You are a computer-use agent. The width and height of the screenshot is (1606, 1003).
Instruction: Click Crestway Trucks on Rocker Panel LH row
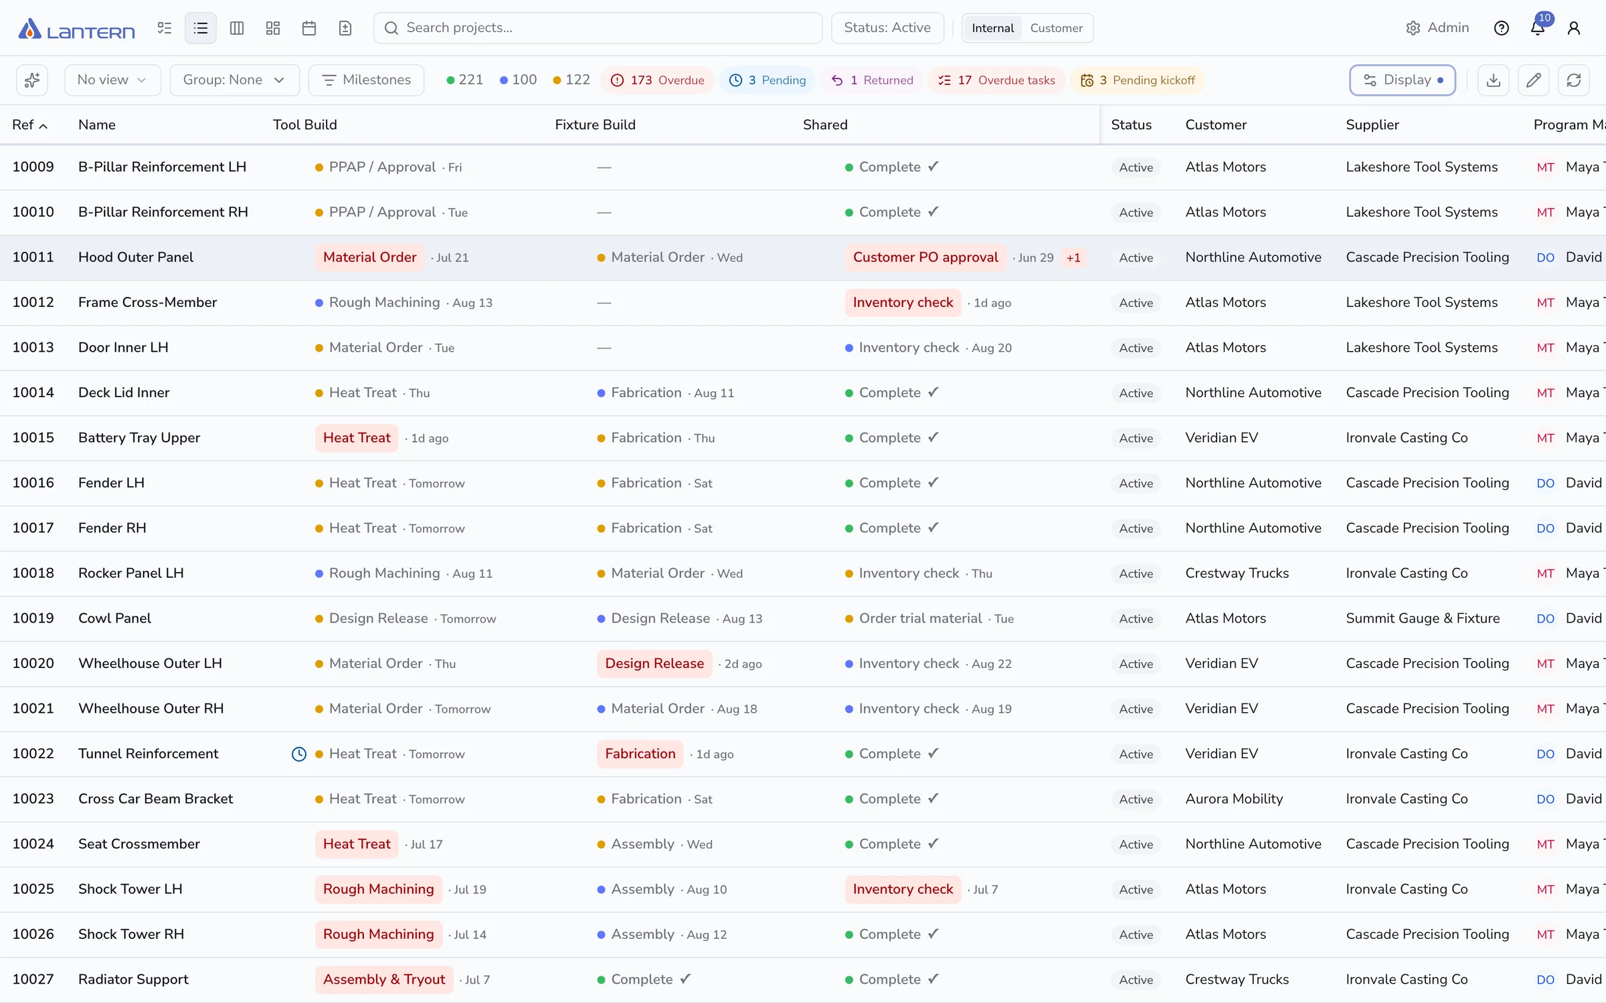tap(1237, 573)
